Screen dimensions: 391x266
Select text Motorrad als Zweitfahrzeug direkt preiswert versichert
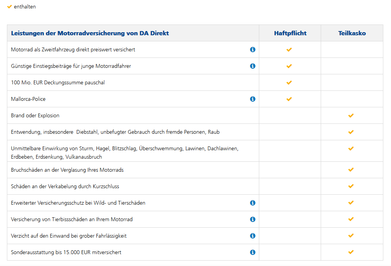click(73, 49)
